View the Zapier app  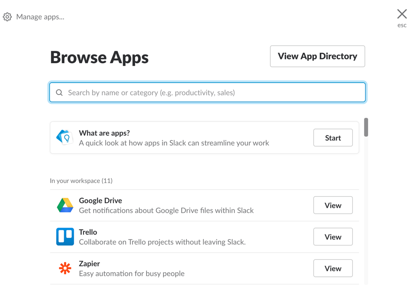333,268
